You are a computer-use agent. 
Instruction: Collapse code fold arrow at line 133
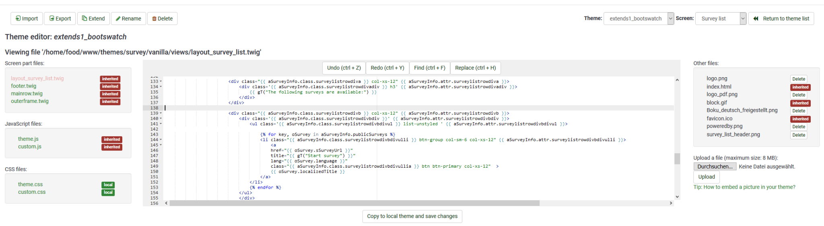pos(161,81)
